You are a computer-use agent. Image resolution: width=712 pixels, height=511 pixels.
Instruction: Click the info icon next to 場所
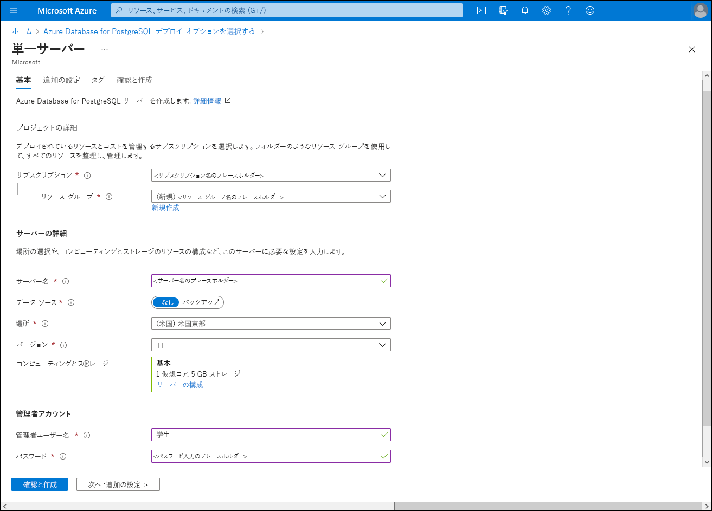pyautogui.click(x=45, y=324)
